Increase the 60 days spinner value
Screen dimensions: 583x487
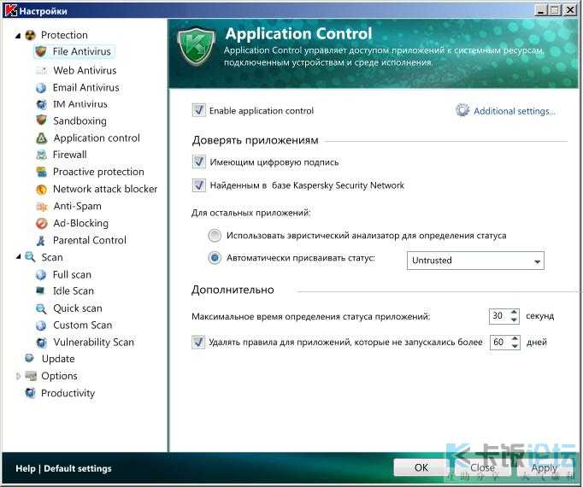(x=515, y=338)
